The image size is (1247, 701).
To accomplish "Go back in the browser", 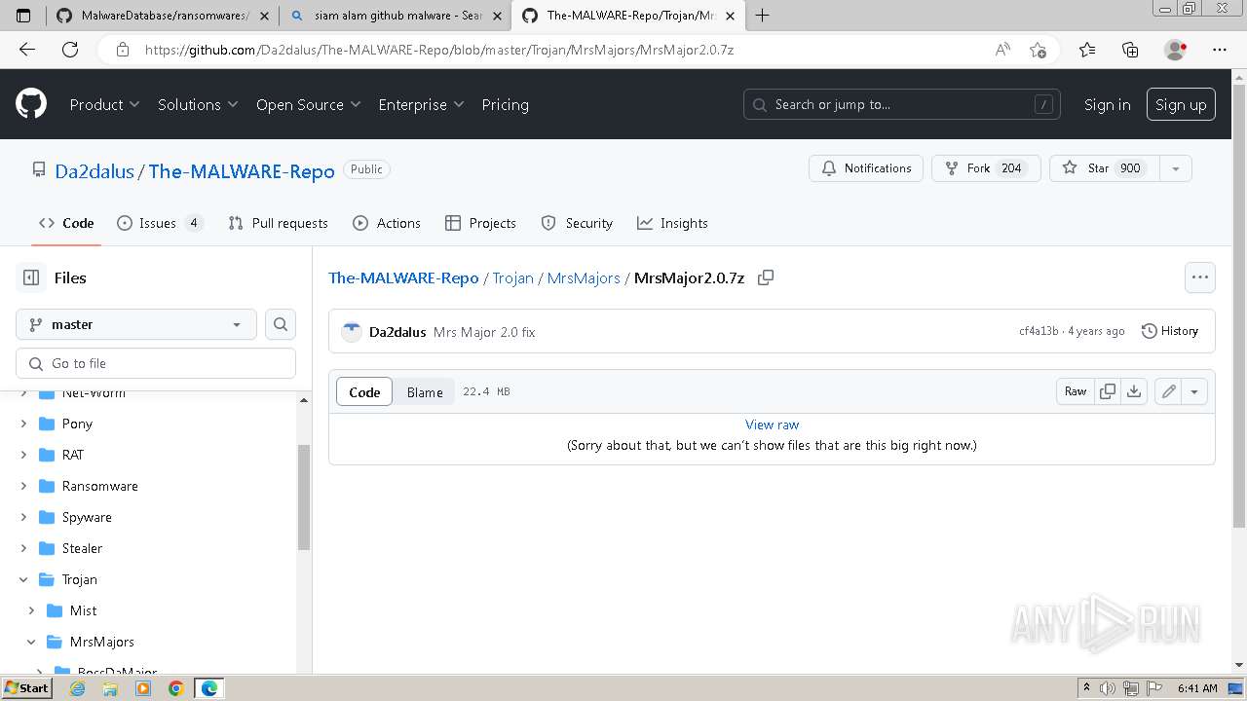I will click(x=27, y=50).
